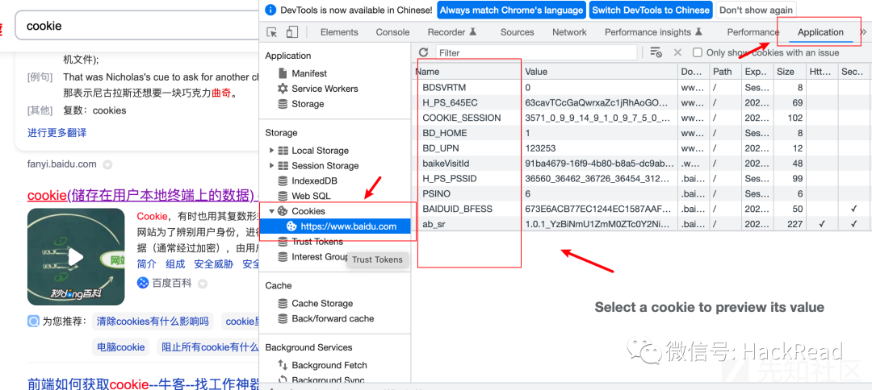Open Background Sync item
This screenshot has width=872, height=390.
321,380
